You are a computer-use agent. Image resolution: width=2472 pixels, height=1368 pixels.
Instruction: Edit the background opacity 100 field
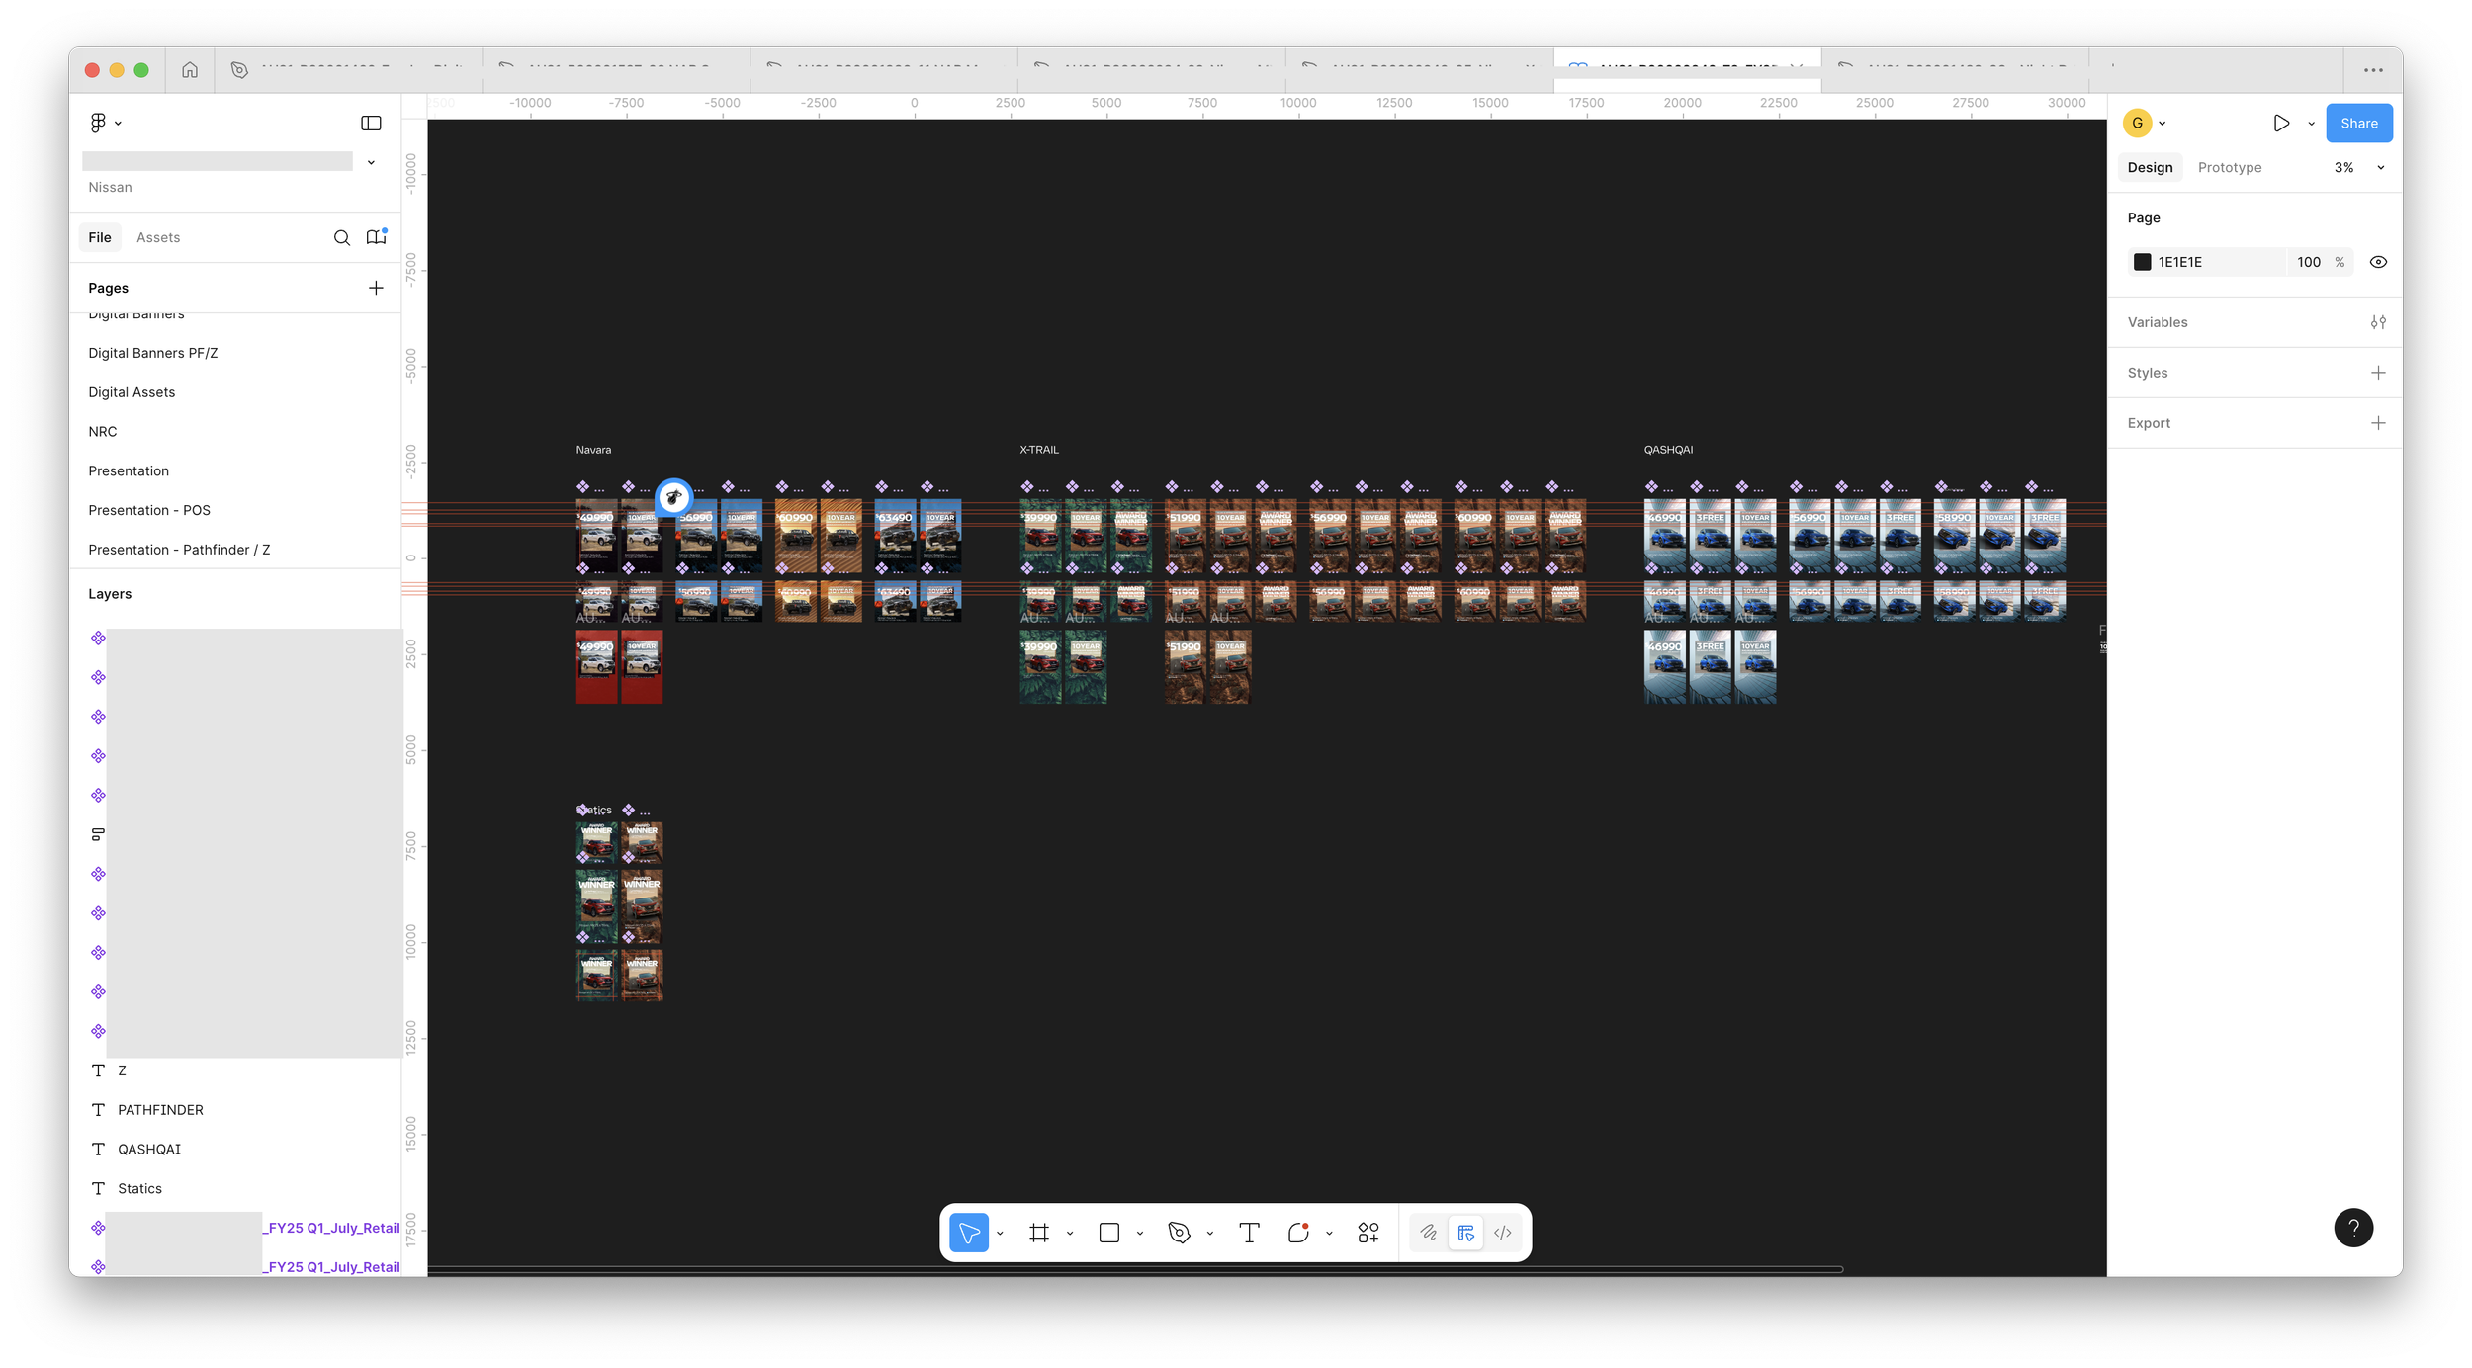(2309, 262)
